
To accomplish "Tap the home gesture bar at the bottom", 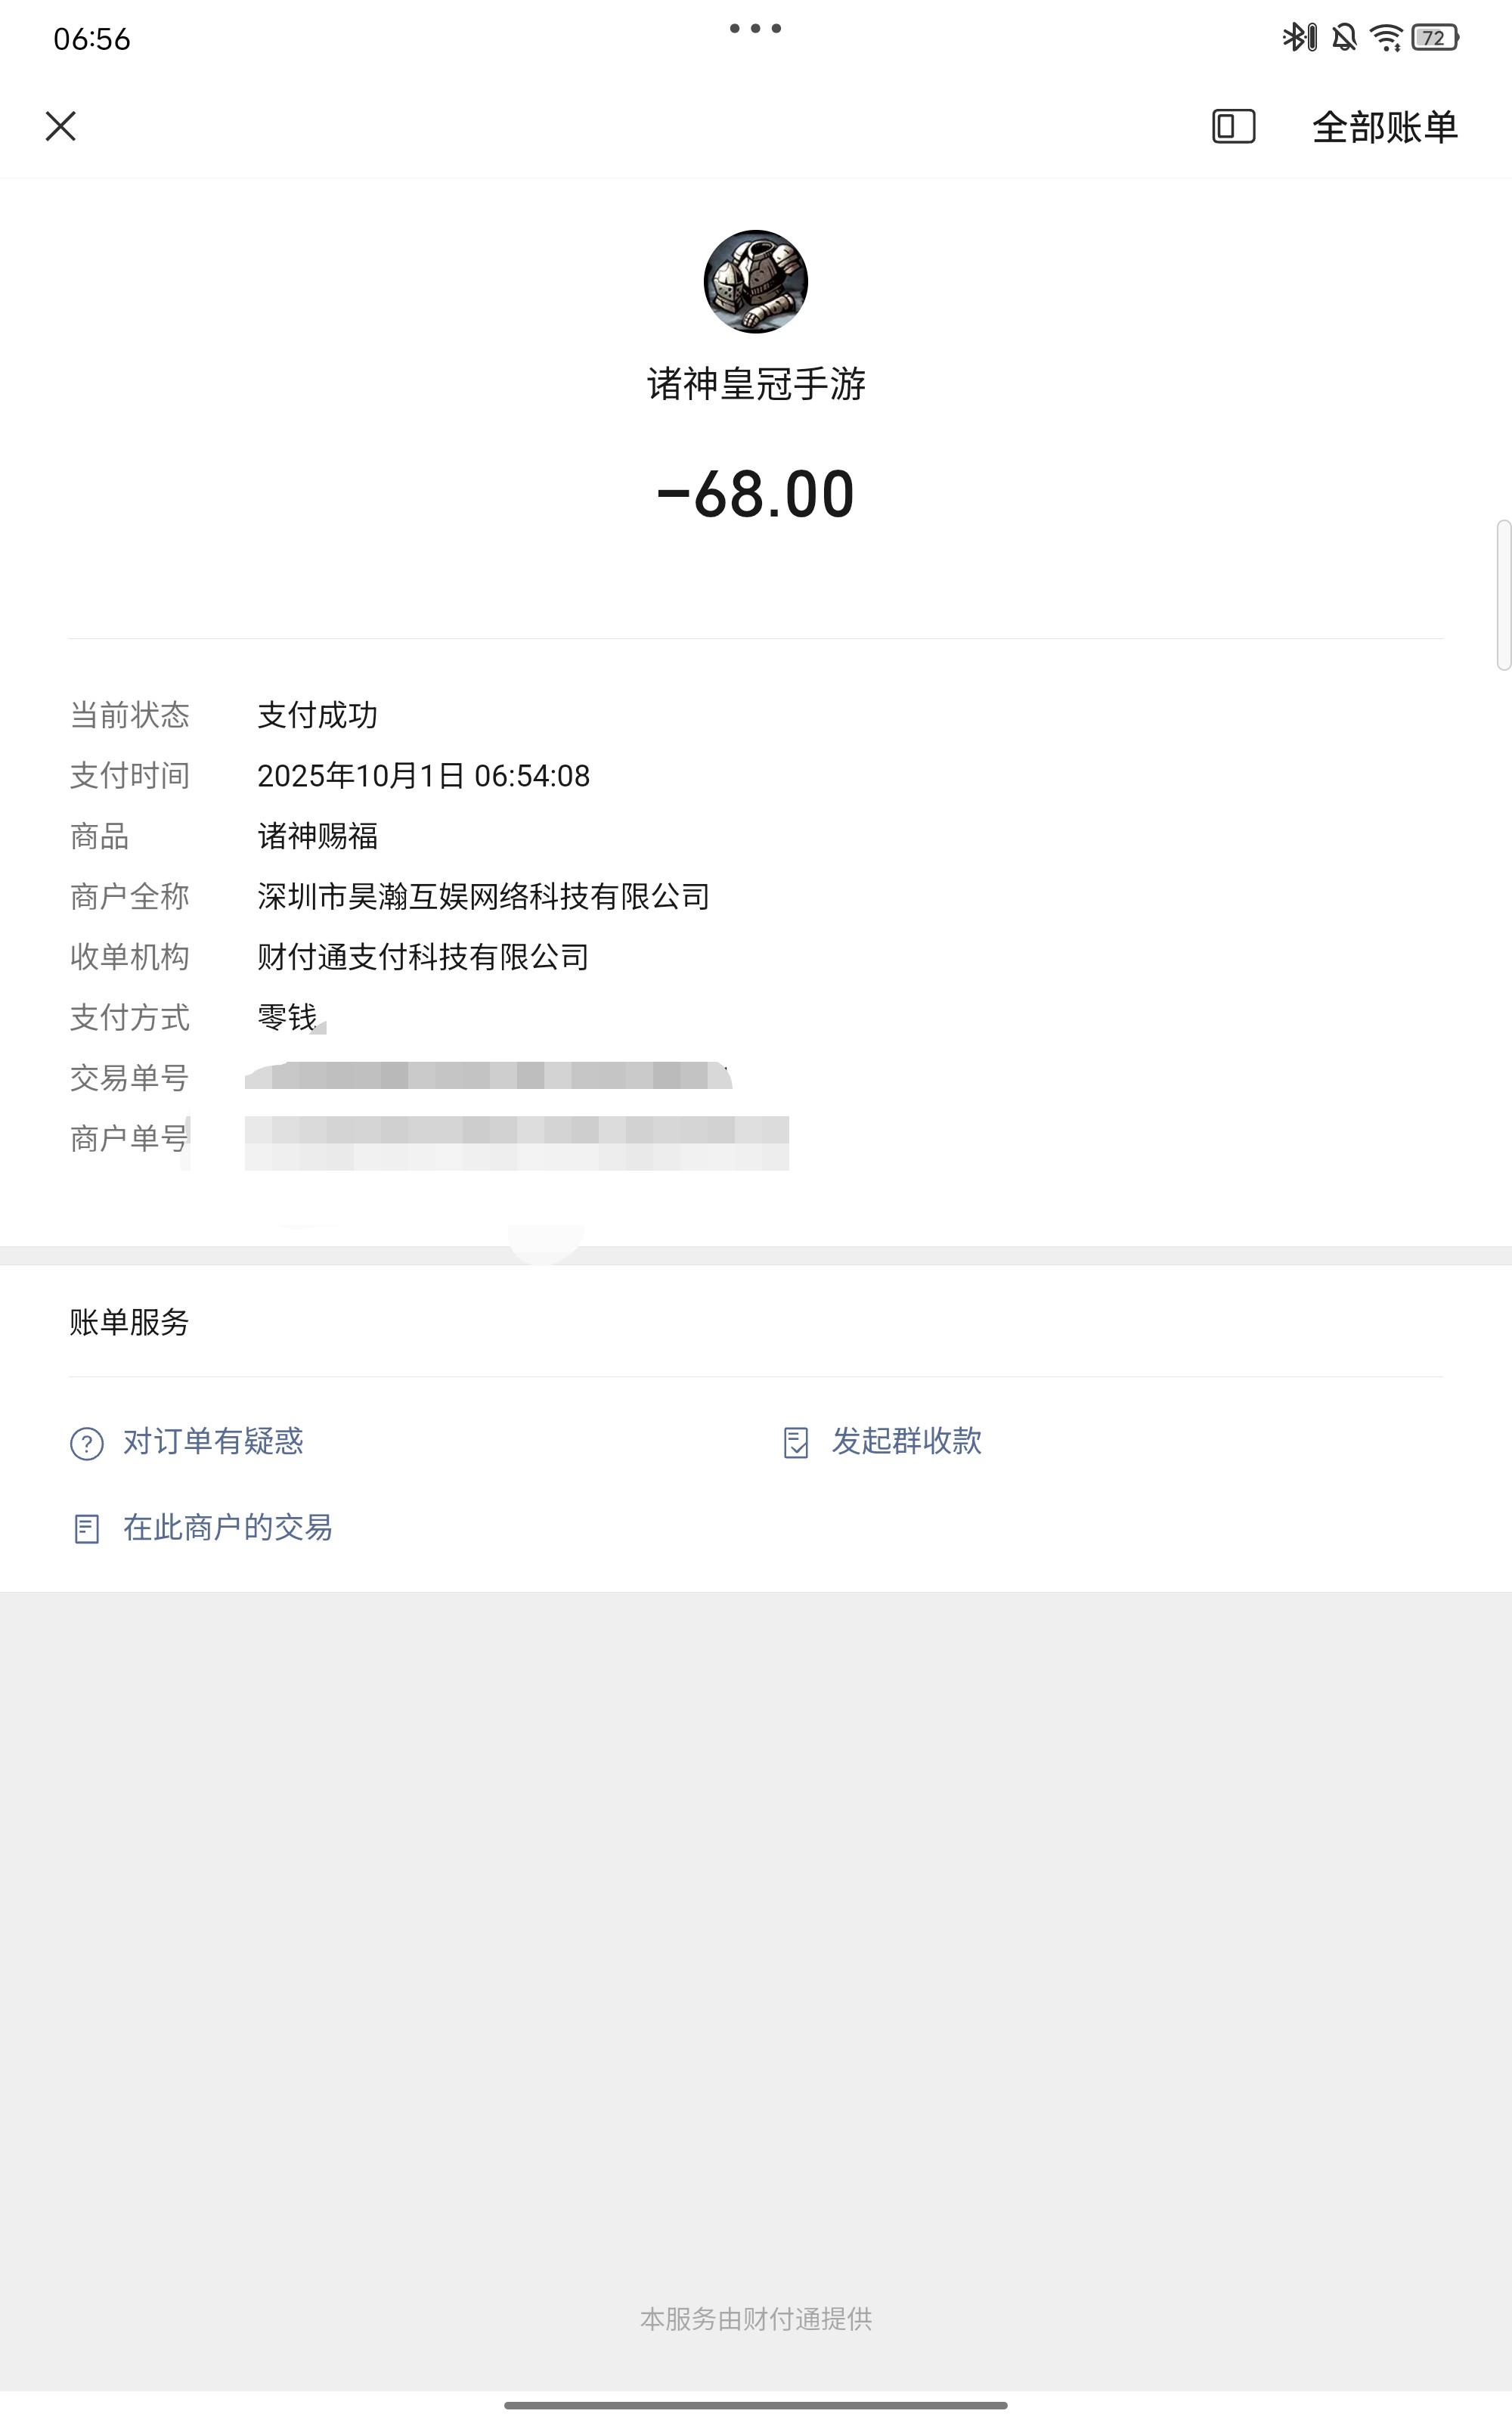I will [755, 2405].
